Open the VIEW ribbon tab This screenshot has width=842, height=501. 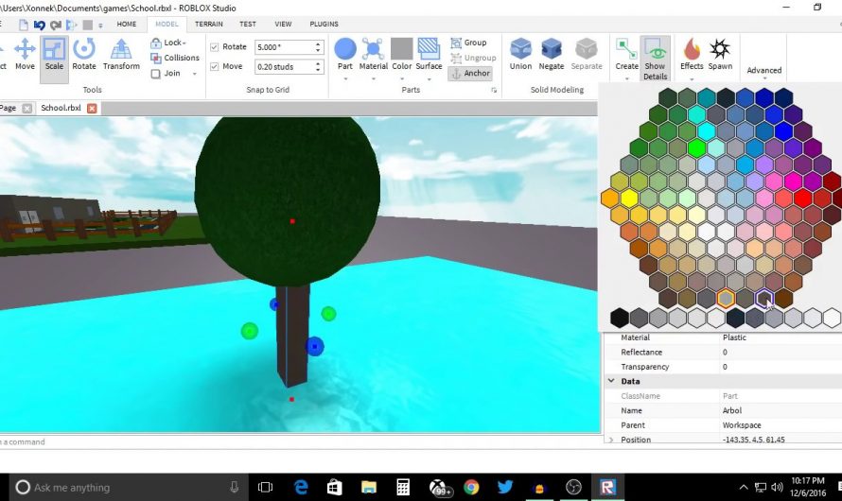[283, 25]
